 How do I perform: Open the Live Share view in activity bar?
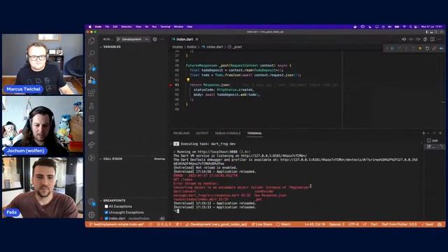(92, 145)
